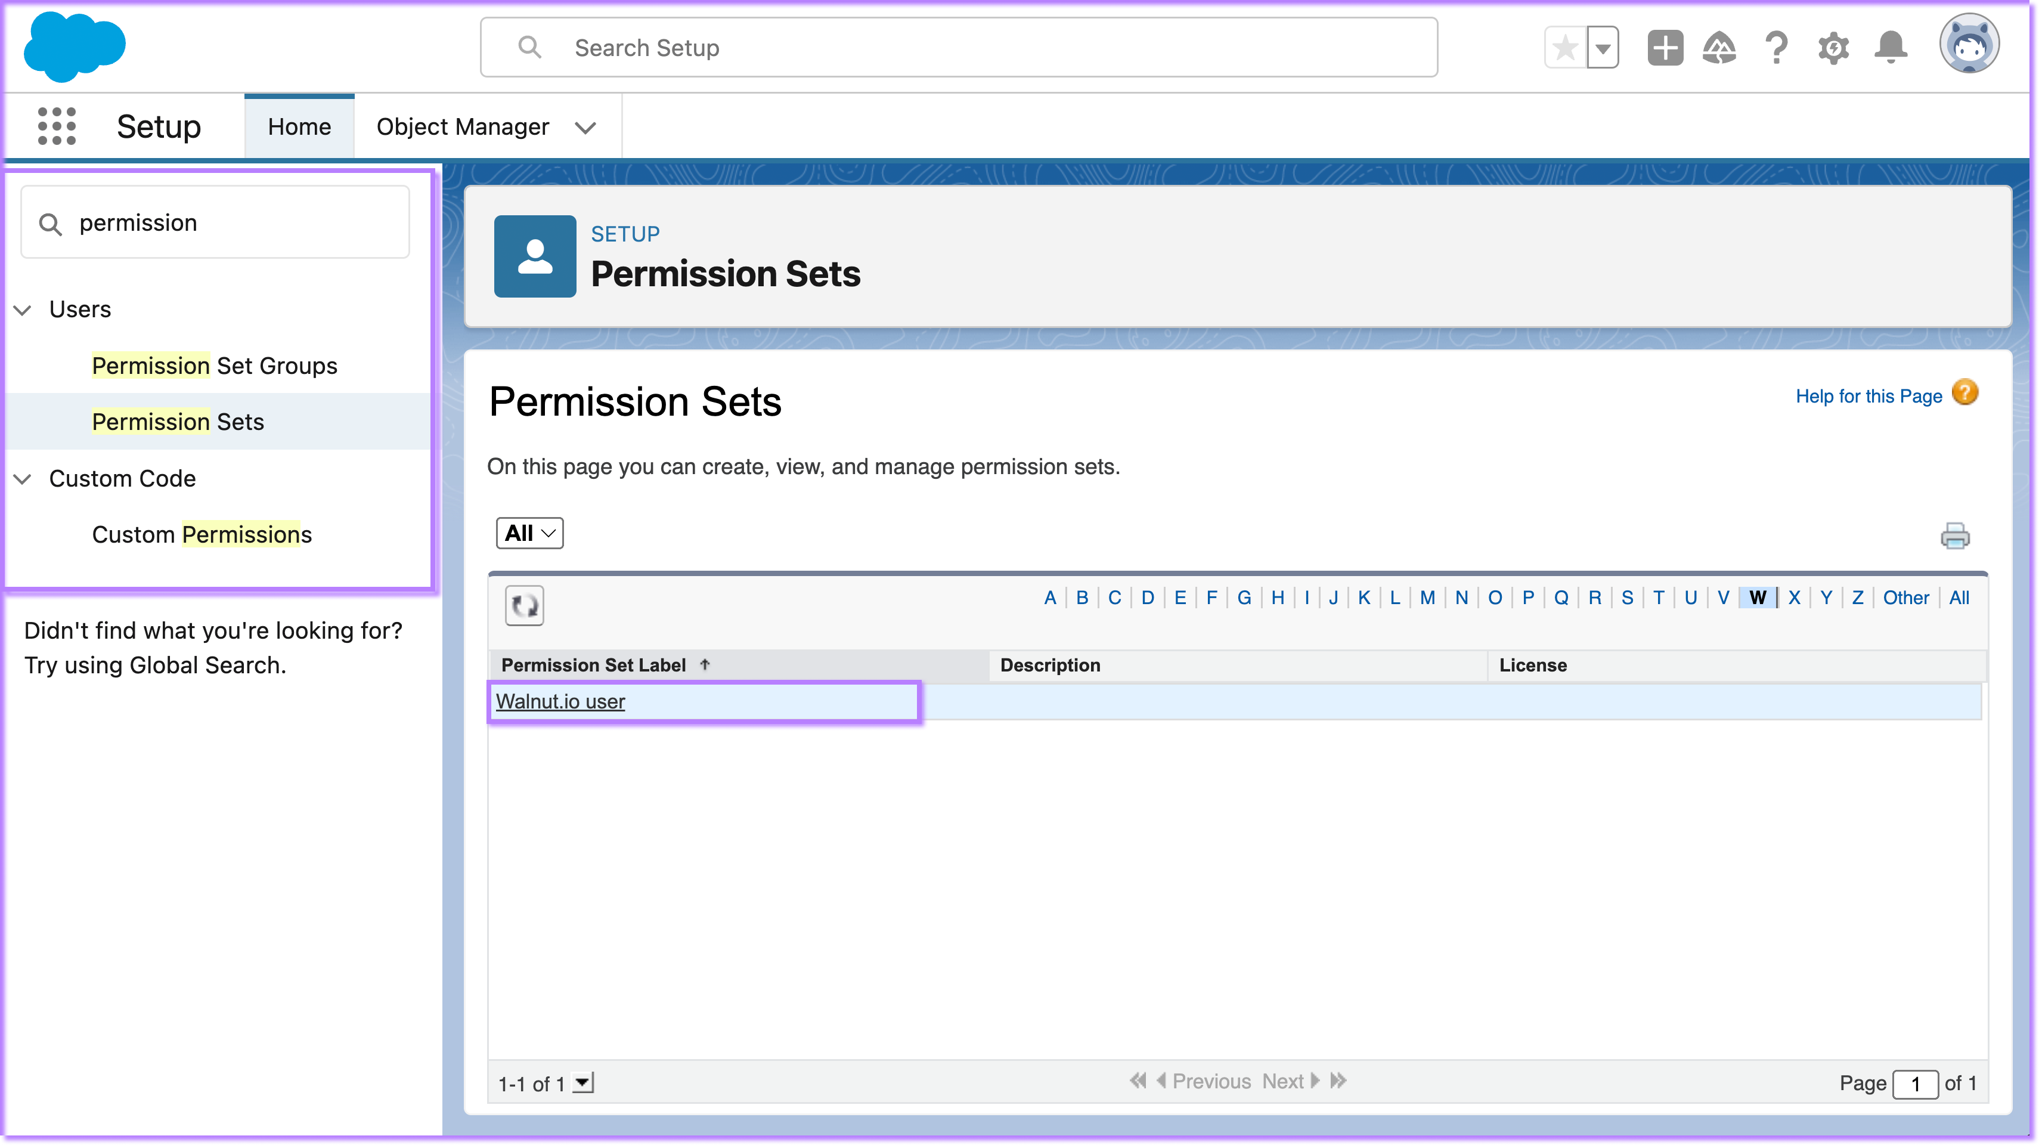Filter list by letter P
This screenshot has height=1145, width=2039.
1527,598
